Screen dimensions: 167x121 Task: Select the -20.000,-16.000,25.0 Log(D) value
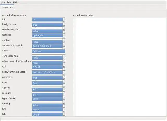47,72
